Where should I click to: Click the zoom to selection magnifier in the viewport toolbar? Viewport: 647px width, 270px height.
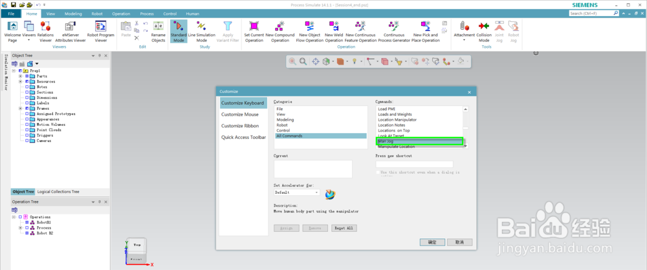[292, 61]
